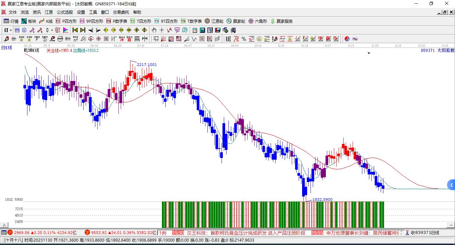Screen dimensions: 455x245
Task: Select the crosshair cursor tool
Action: click(162, 30)
